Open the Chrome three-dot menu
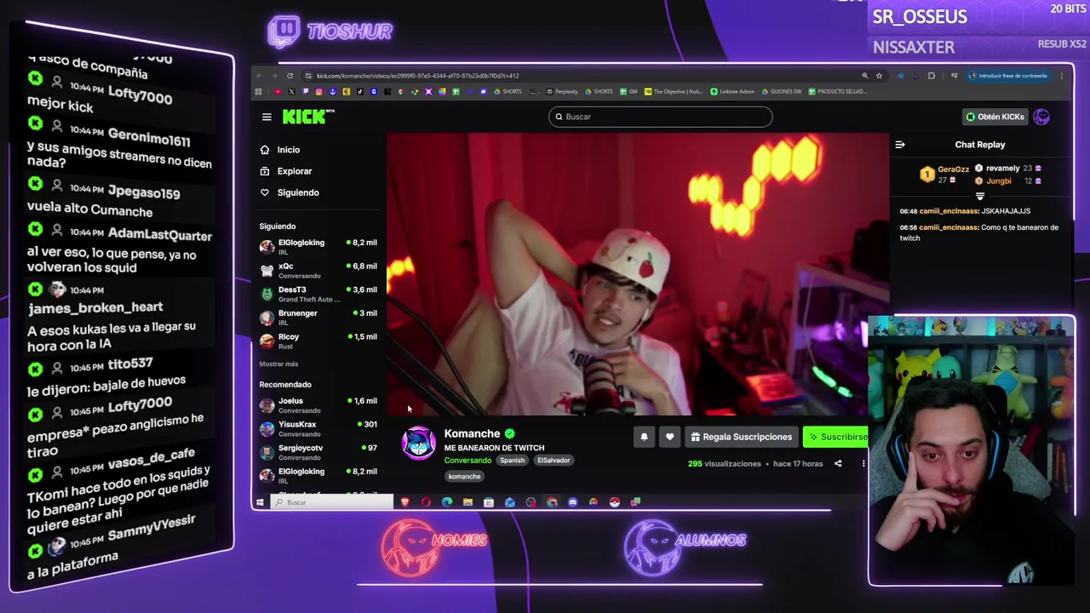 pos(1061,76)
